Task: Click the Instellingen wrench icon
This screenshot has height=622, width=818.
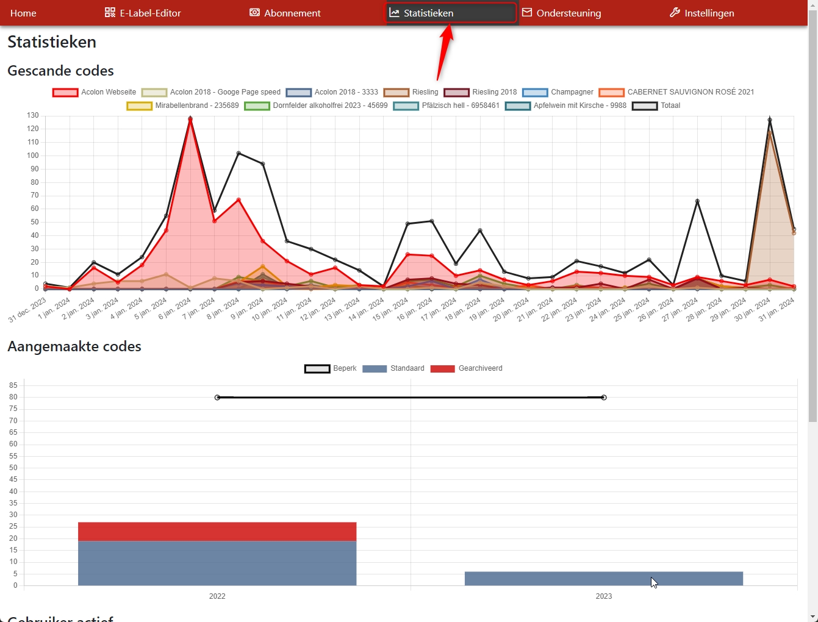Action: pos(675,13)
